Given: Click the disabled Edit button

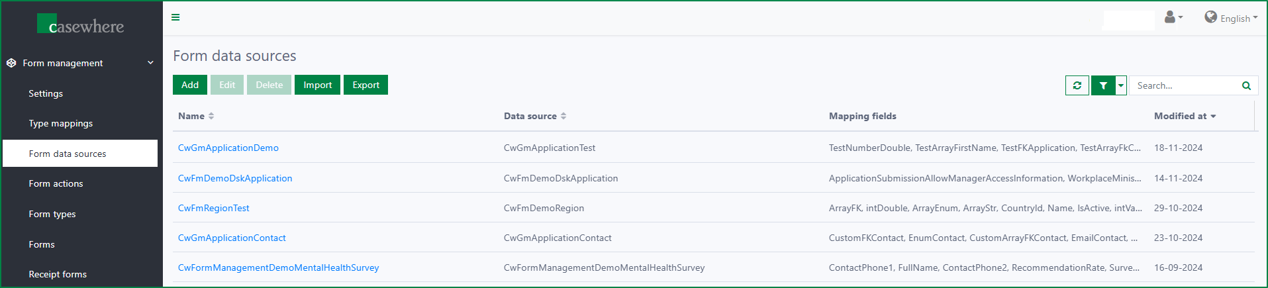Looking at the screenshot, I should click(x=227, y=85).
